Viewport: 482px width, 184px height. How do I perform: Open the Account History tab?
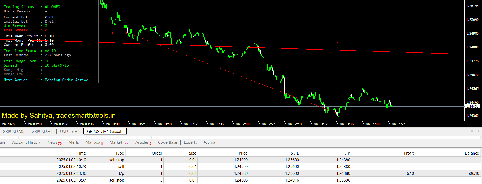coord(26,142)
